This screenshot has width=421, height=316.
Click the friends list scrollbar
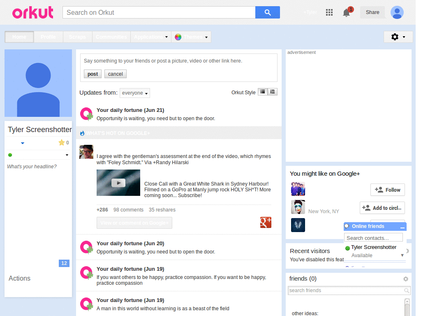(407, 307)
